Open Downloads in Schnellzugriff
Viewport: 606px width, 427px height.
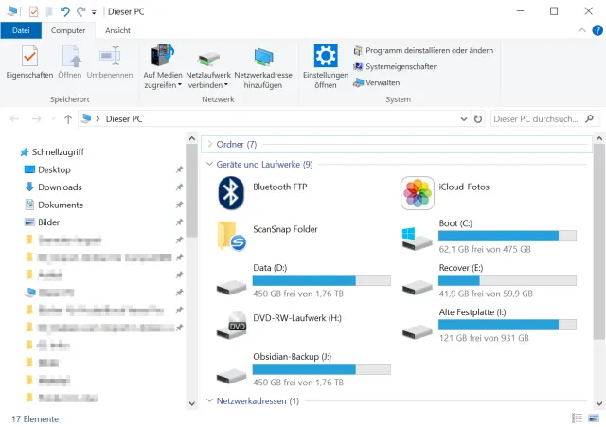click(60, 187)
